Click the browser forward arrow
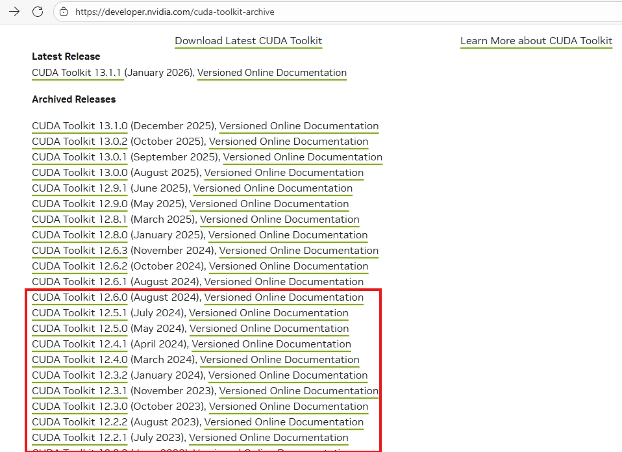This screenshot has height=452, width=622. [x=14, y=12]
